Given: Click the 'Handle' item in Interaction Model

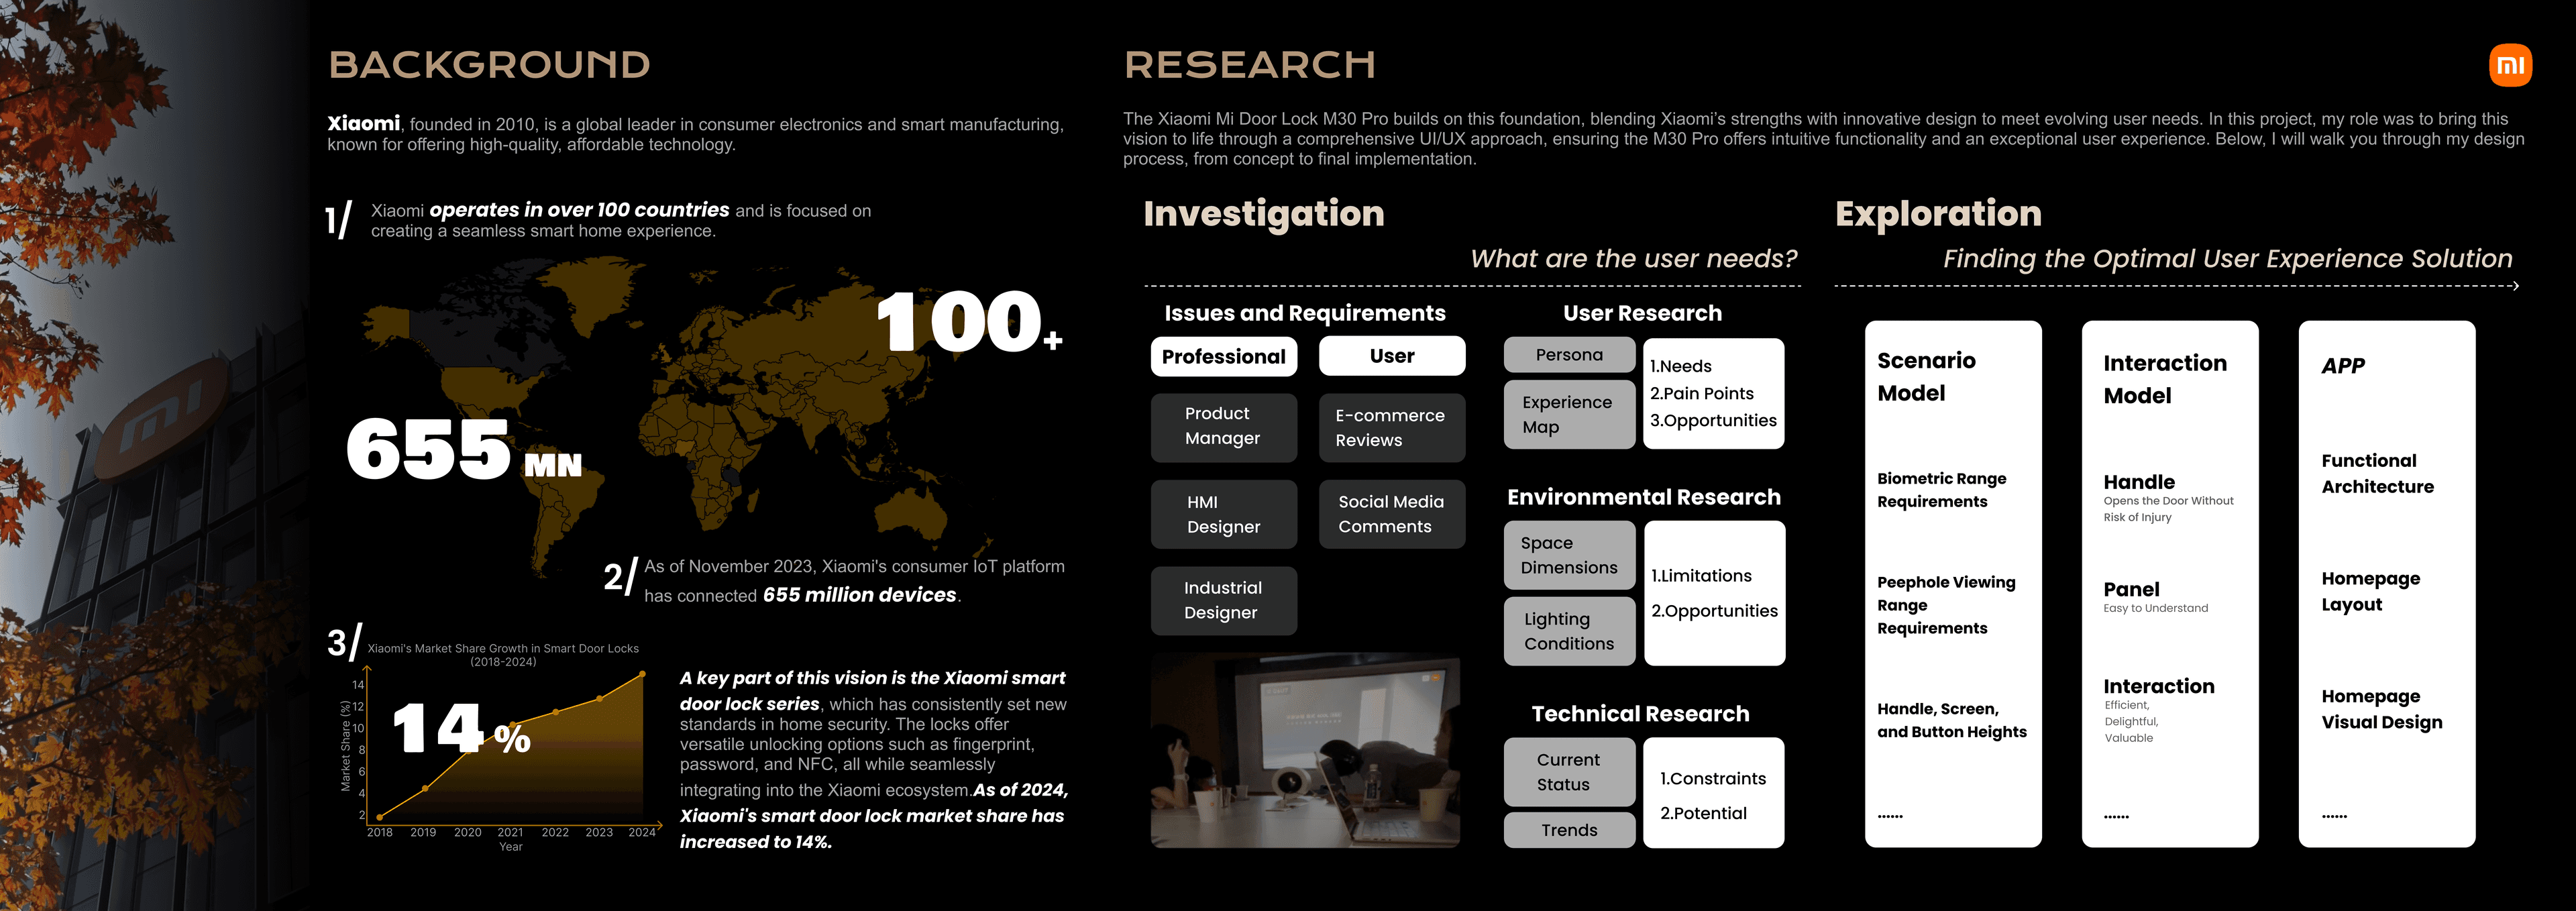Looking at the screenshot, I should tap(2138, 482).
